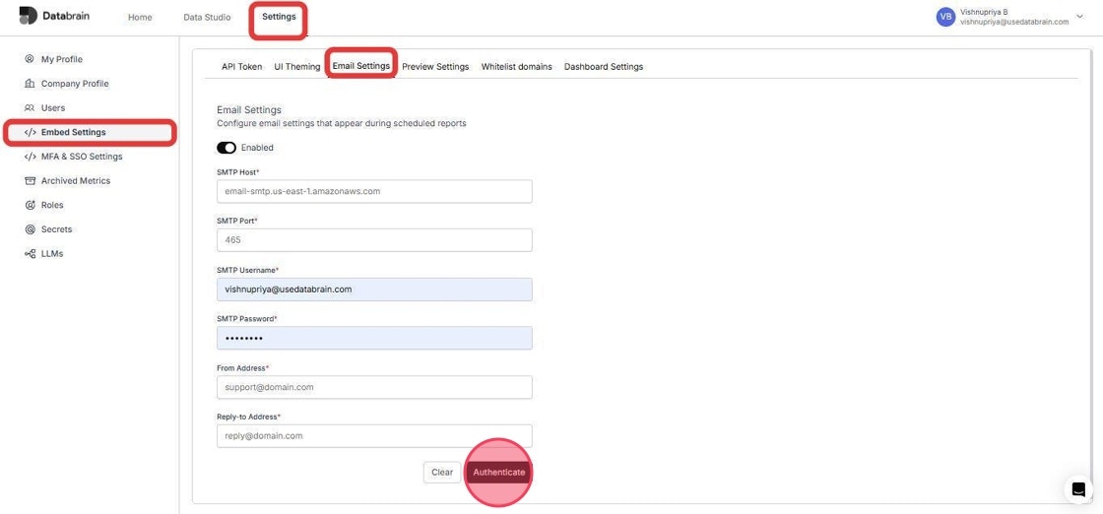Click the vishnupriya@usedatabrain.com text in header
Screen dimensions: 1103x514
[x=1014, y=22]
